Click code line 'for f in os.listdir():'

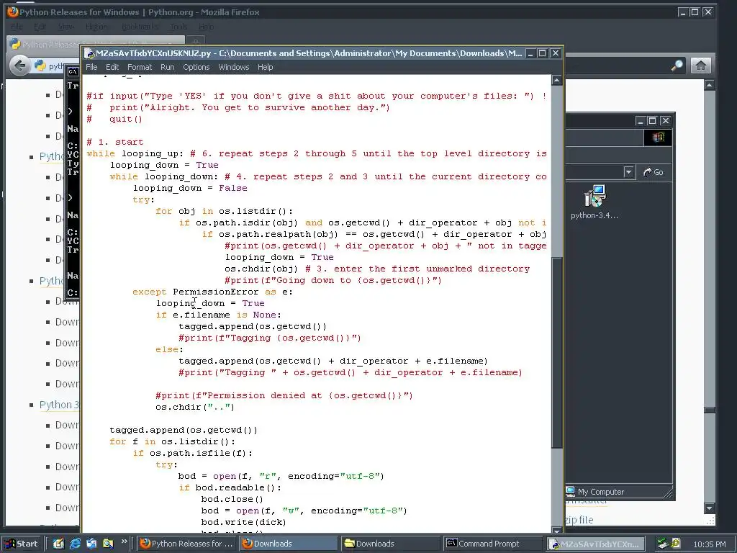tap(172, 441)
